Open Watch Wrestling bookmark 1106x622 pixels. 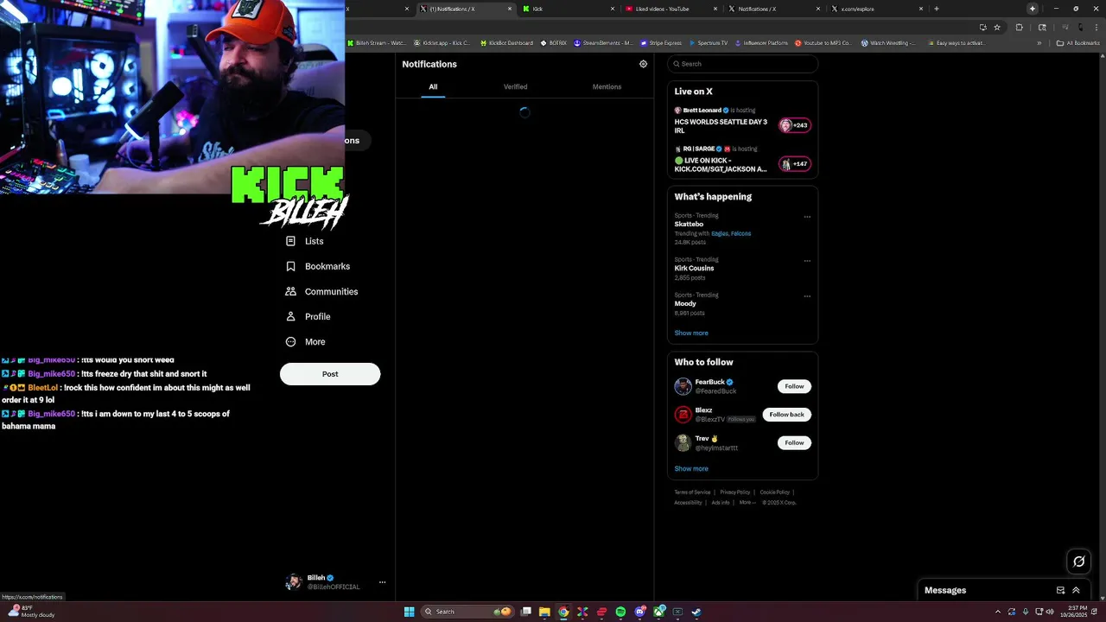tap(887, 43)
